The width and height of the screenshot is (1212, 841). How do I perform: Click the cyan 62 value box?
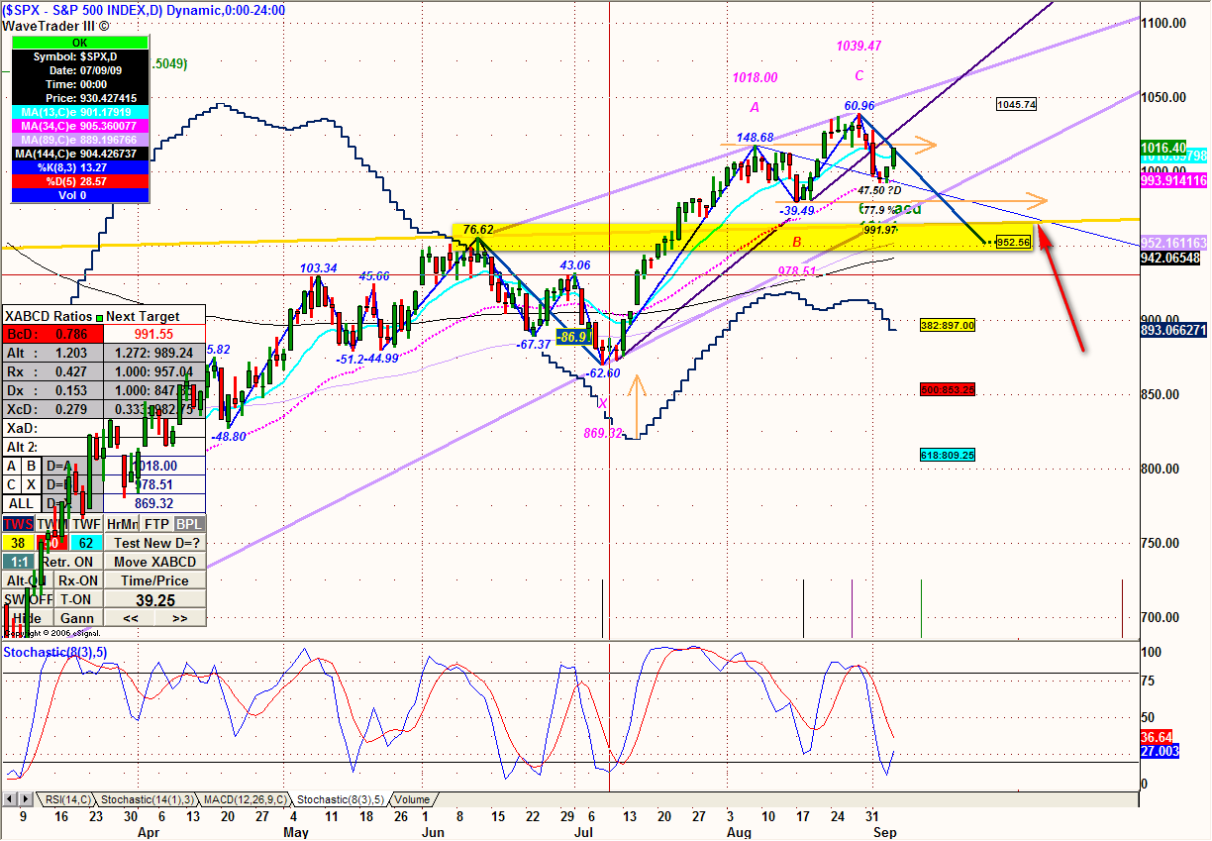click(86, 543)
